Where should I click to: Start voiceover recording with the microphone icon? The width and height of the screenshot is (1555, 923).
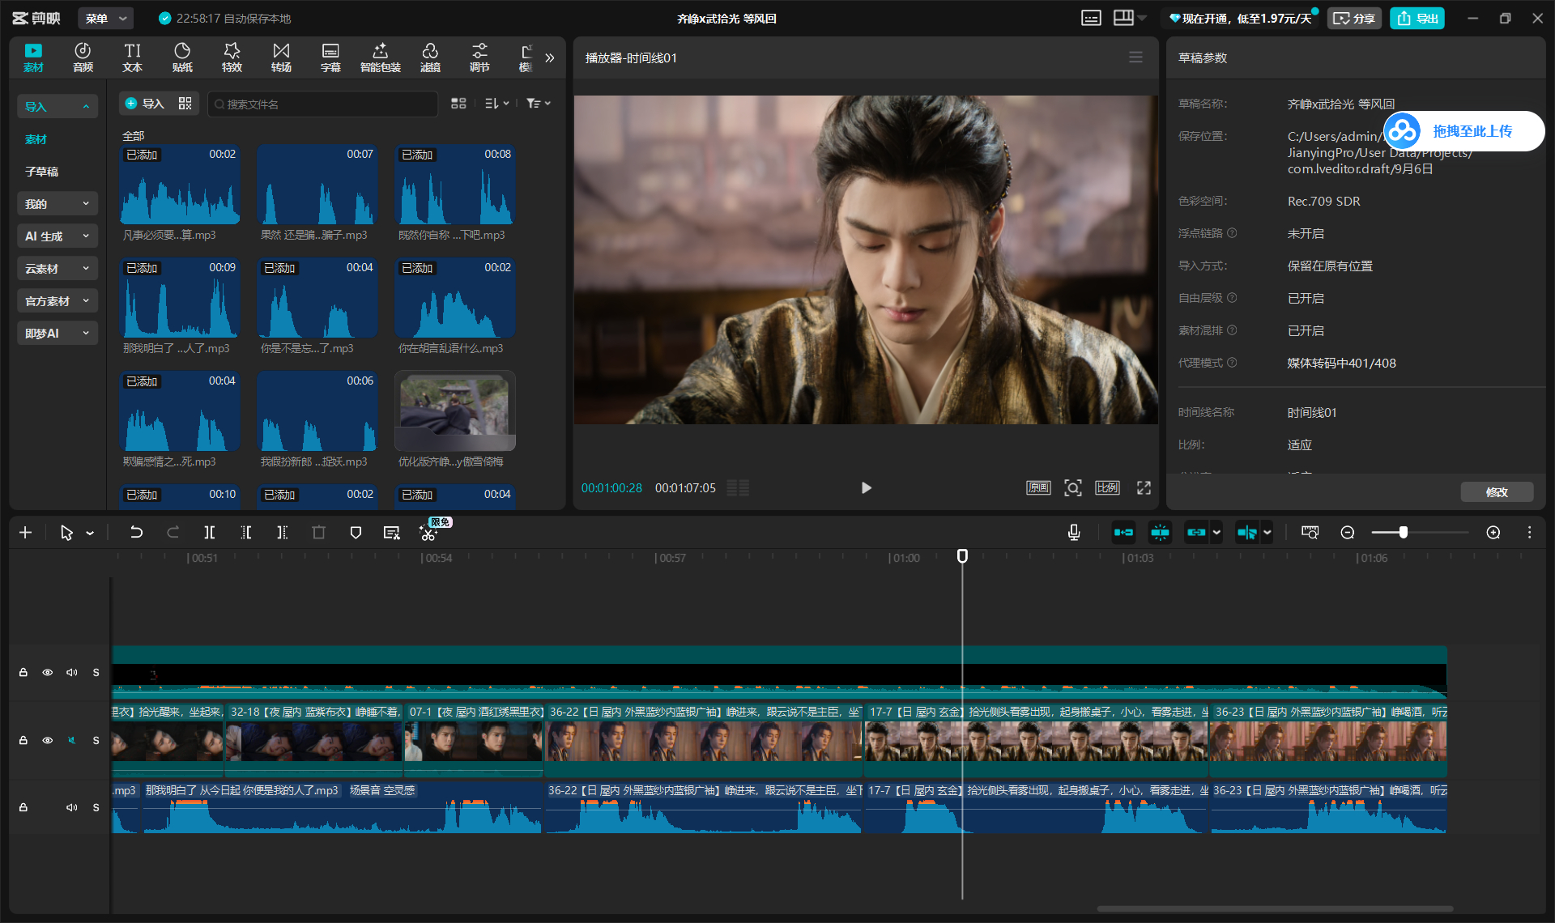coord(1074,533)
